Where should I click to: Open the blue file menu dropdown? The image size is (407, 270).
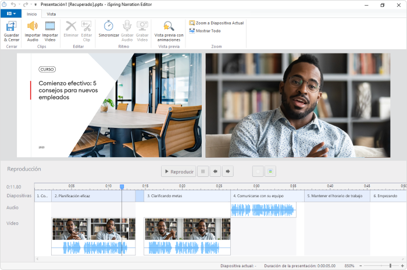pos(11,13)
